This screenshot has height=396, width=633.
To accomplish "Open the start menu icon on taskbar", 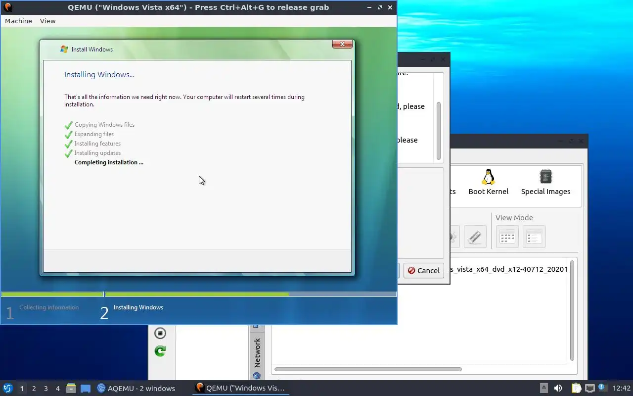I will tap(7, 388).
